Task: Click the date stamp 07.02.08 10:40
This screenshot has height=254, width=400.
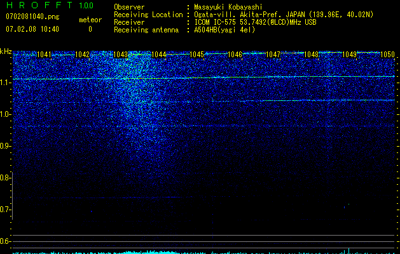Action: (32, 29)
